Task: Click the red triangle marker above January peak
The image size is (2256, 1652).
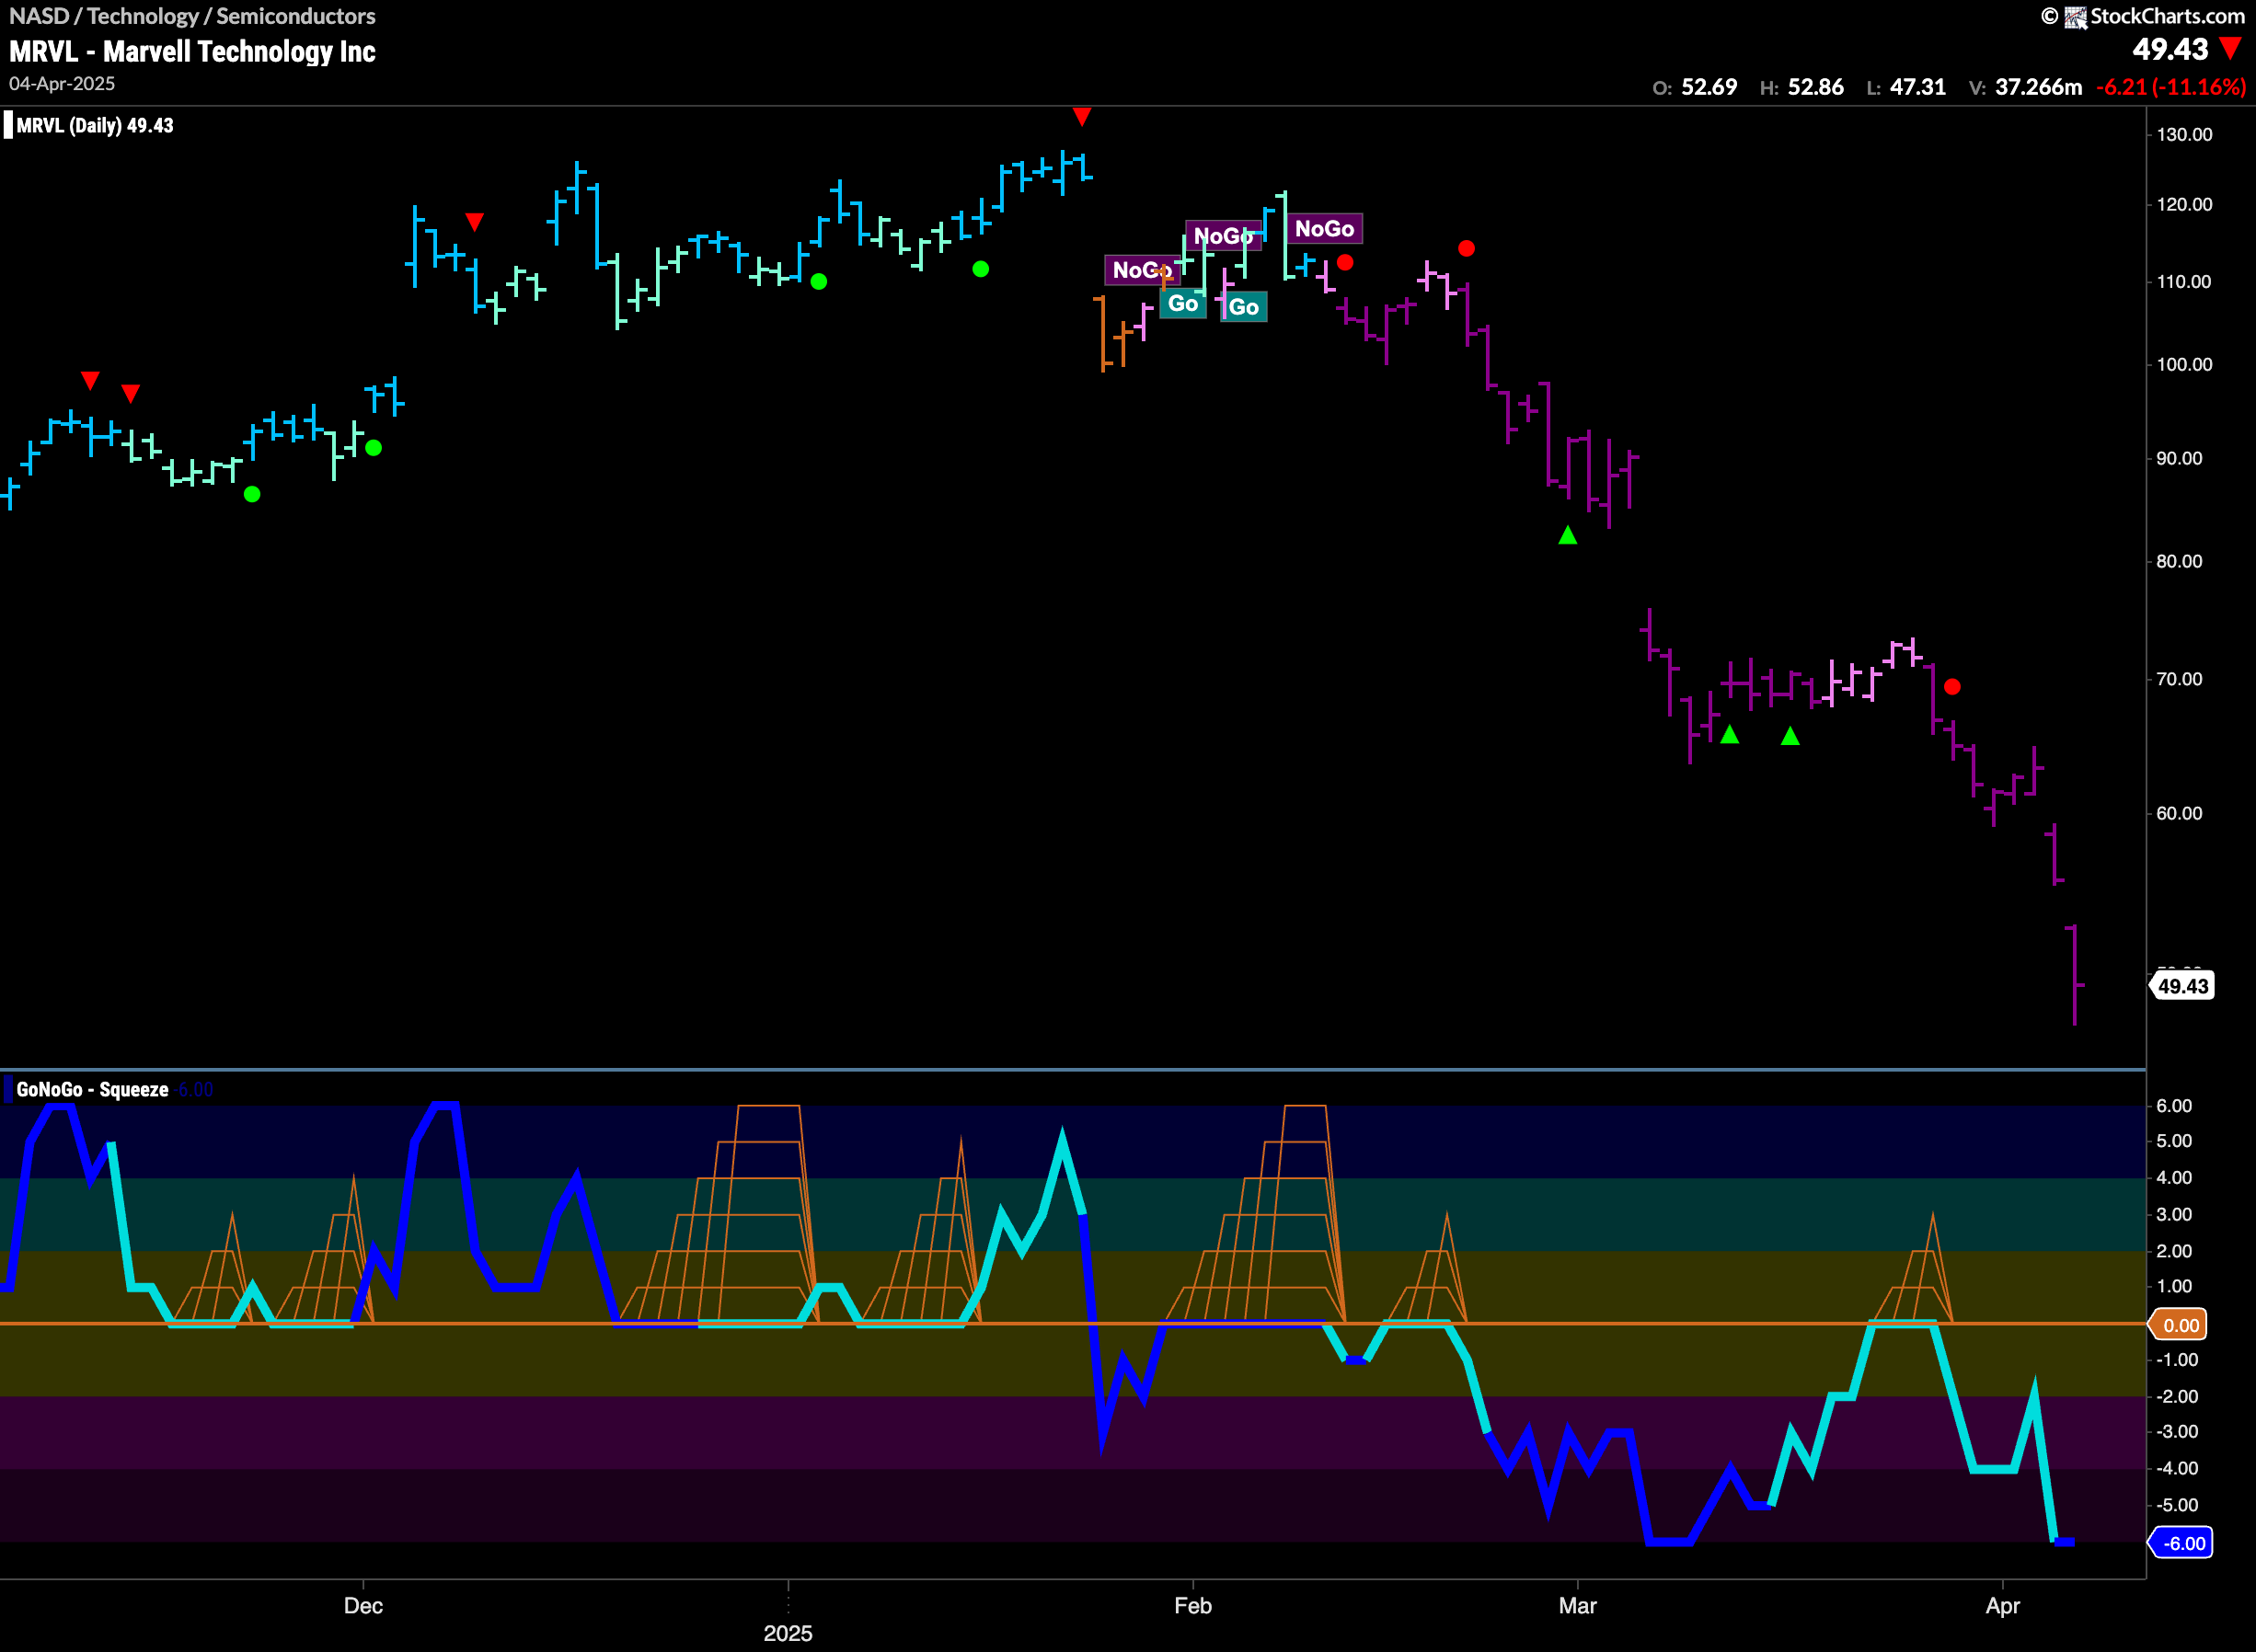Action: click(x=1081, y=117)
